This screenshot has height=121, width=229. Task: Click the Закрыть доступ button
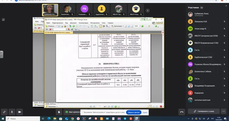(133, 113)
